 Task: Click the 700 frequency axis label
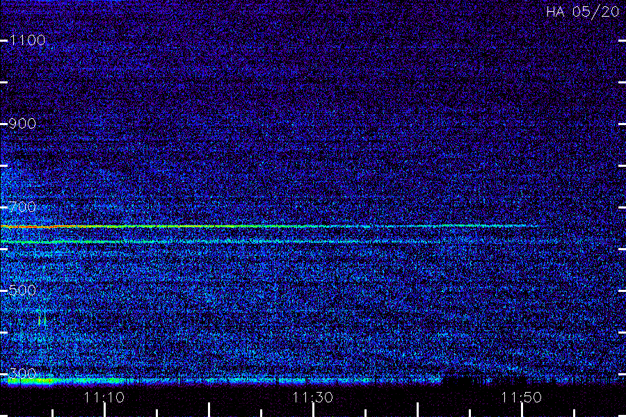pos(22,206)
